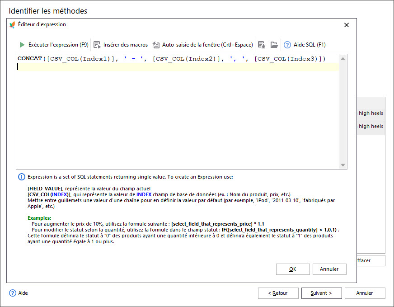Click the Exécuter l'expression (F9) label
Viewport: 394px width, 307px height.
[x=58, y=45]
